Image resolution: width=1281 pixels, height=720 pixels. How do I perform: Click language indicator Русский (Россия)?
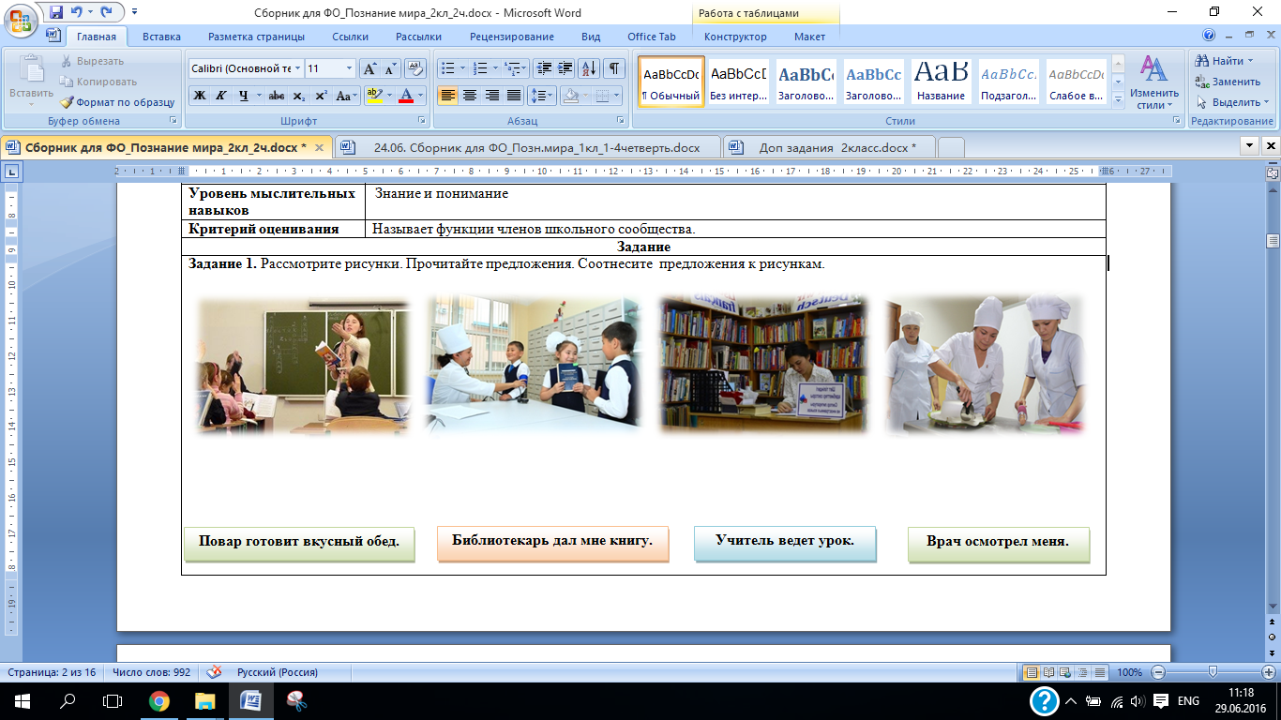(x=277, y=672)
